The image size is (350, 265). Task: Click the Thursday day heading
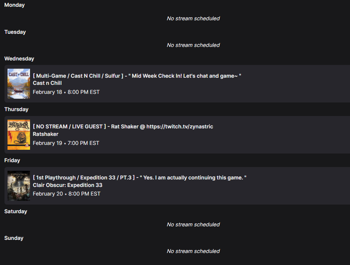pyautogui.click(x=17, y=109)
